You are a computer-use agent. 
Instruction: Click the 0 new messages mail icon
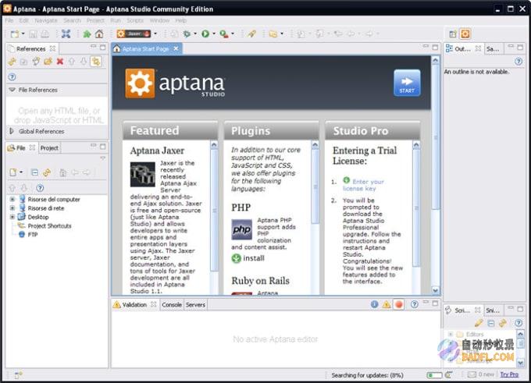[x=472, y=374]
